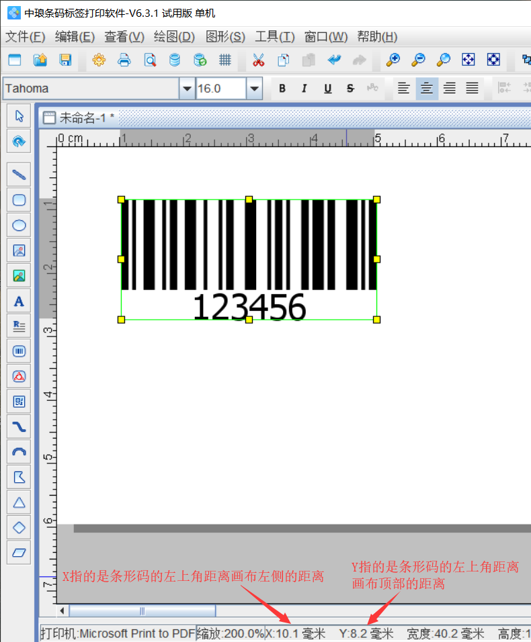The image size is (531, 642).
Task: Click the 16.0 font size field
Action: [221, 89]
